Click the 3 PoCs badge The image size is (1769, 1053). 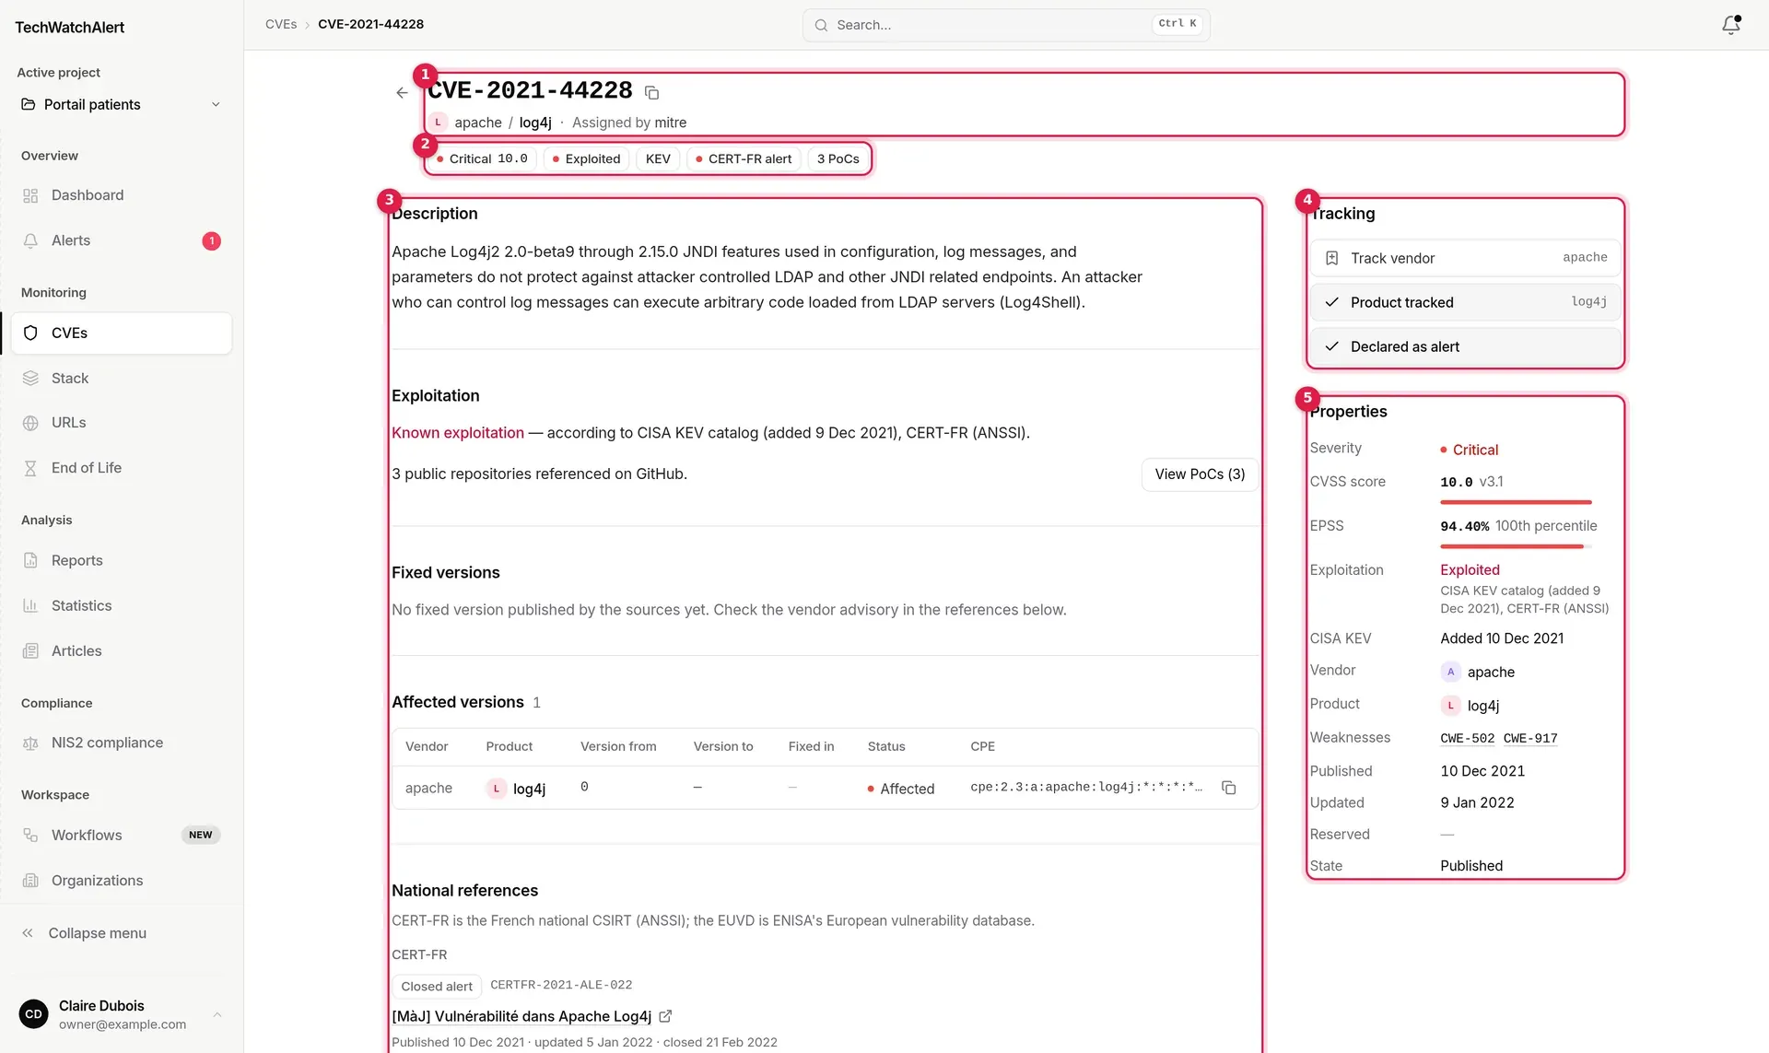click(x=838, y=158)
